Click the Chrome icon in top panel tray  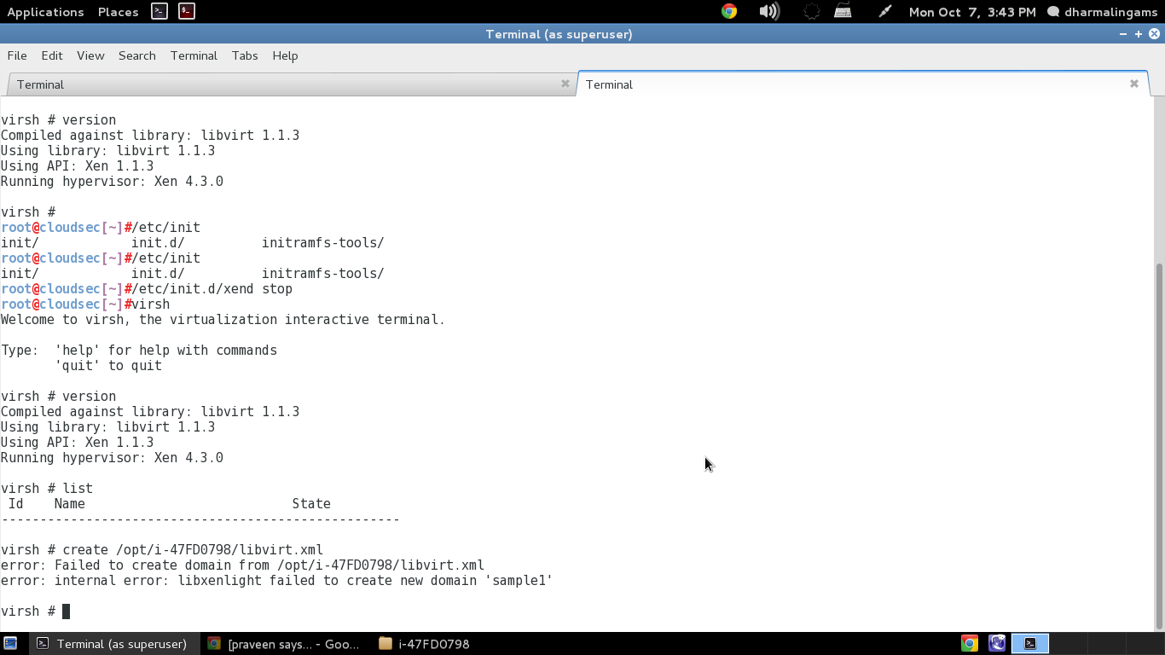[x=728, y=11]
